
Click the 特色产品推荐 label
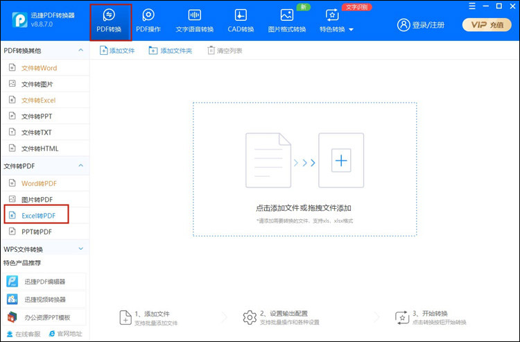click(22, 263)
